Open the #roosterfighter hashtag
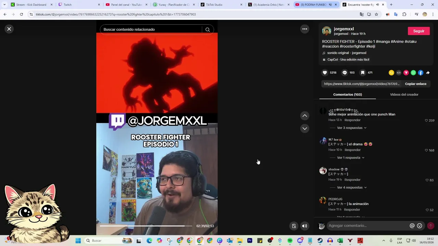Viewport: 438px width, 246px height. [352, 46]
